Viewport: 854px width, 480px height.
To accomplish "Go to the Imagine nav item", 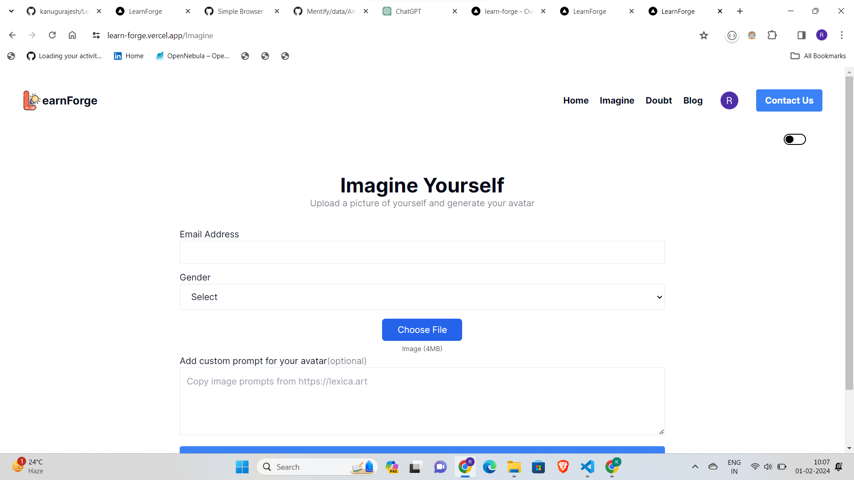I will point(616,100).
